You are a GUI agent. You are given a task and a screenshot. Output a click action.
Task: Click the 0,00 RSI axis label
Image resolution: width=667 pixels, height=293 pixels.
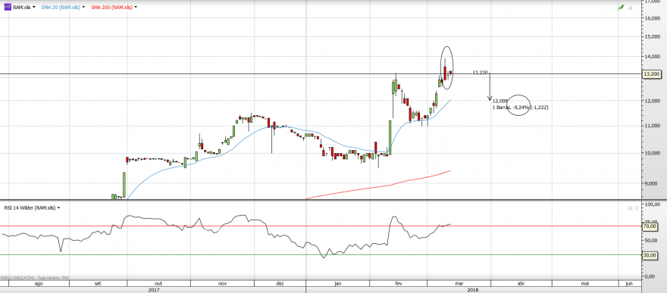[649, 276]
